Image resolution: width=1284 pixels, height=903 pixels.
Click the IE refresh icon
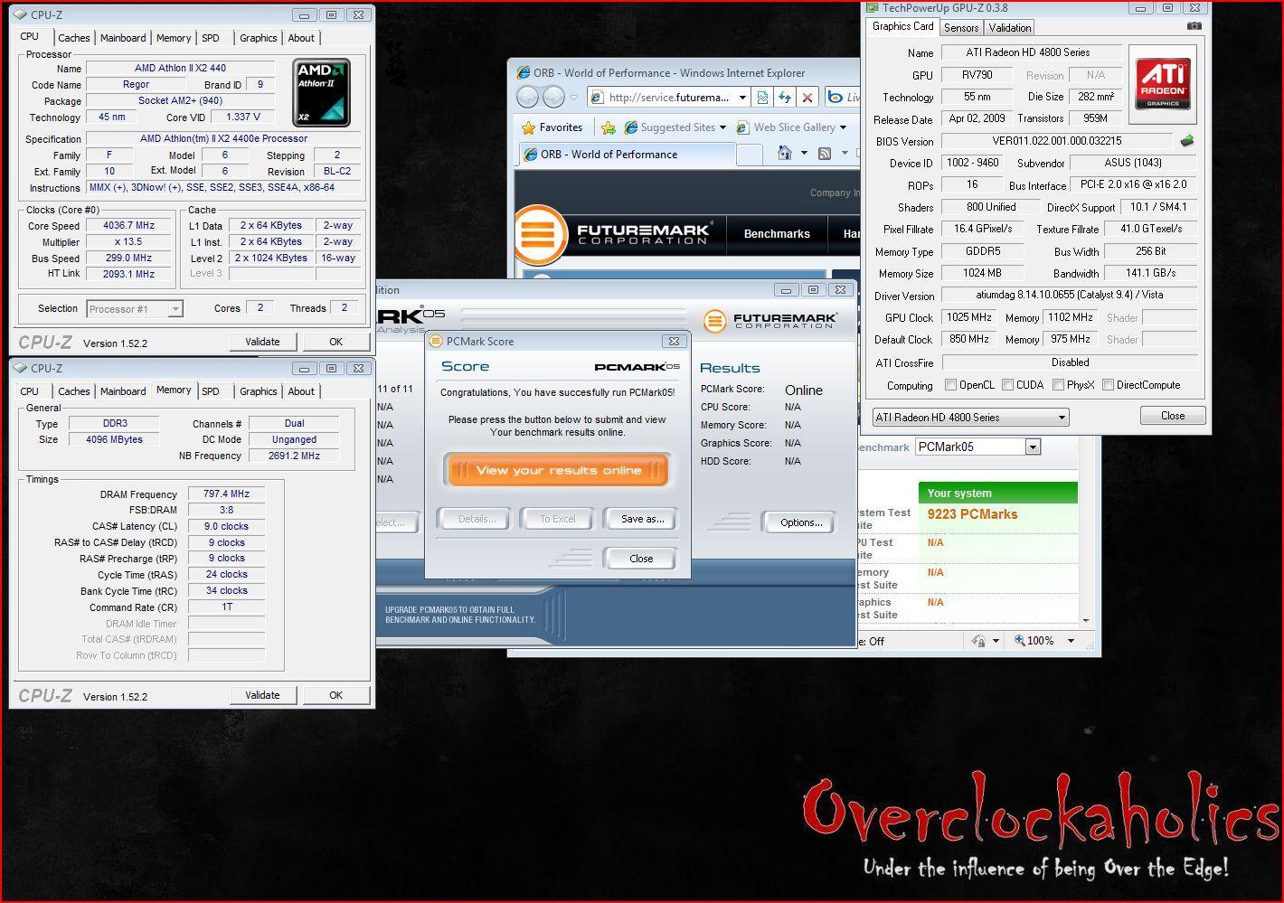[785, 98]
